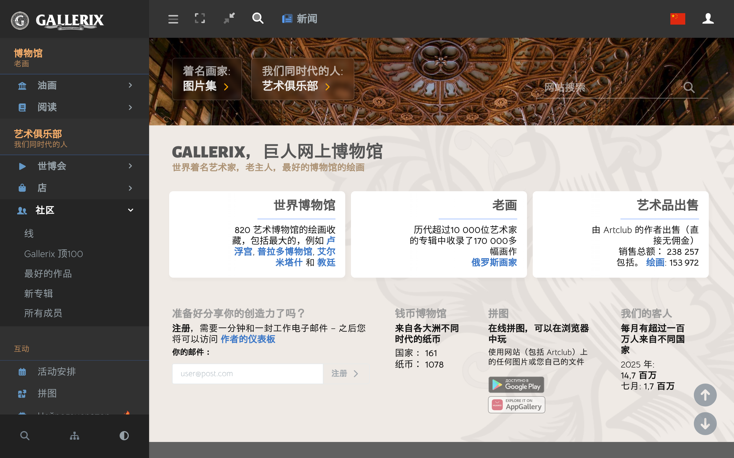
Task: Open the user account icon
Action: click(708, 19)
